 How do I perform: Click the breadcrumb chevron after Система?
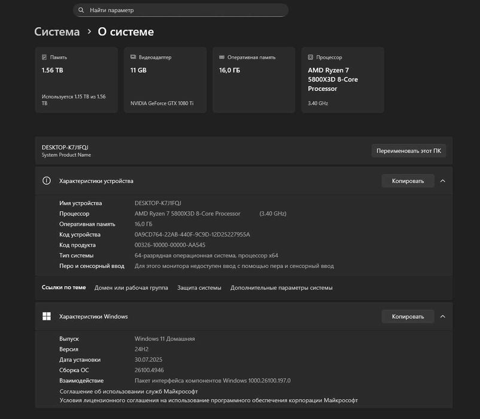(x=89, y=32)
